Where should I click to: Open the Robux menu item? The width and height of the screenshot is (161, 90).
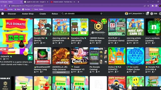pos(55,14)
